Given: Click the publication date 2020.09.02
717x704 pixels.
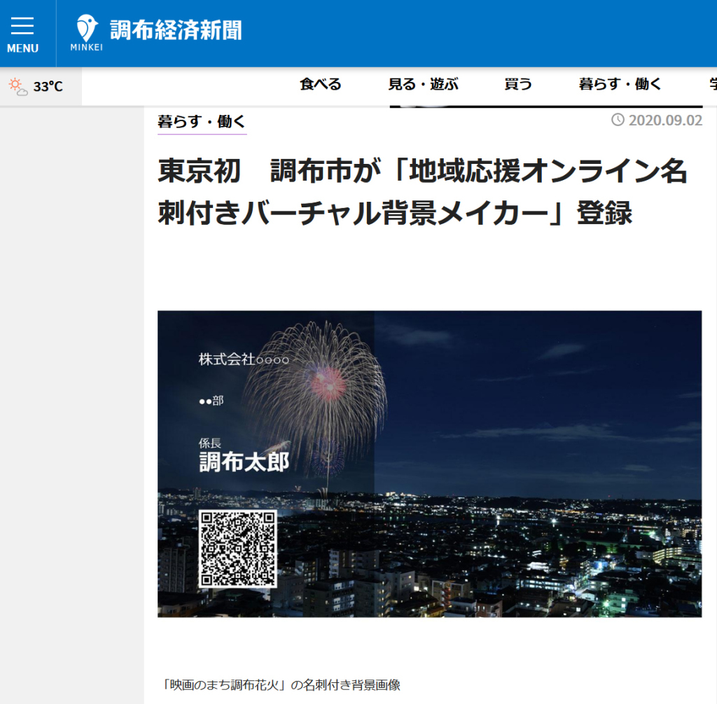Looking at the screenshot, I should (x=664, y=120).
